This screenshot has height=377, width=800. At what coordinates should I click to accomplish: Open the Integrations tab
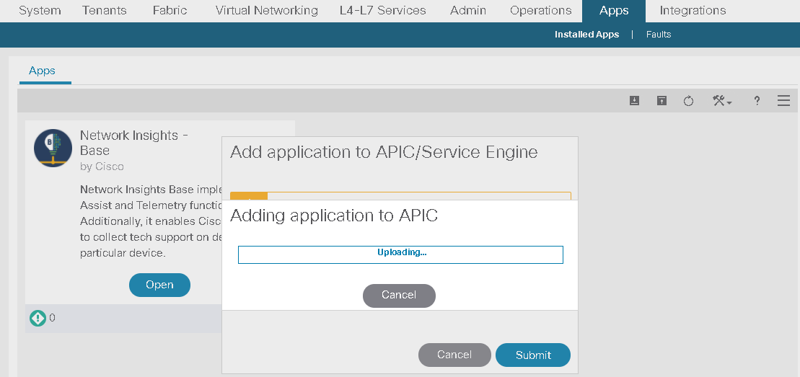tap(693, 11)
